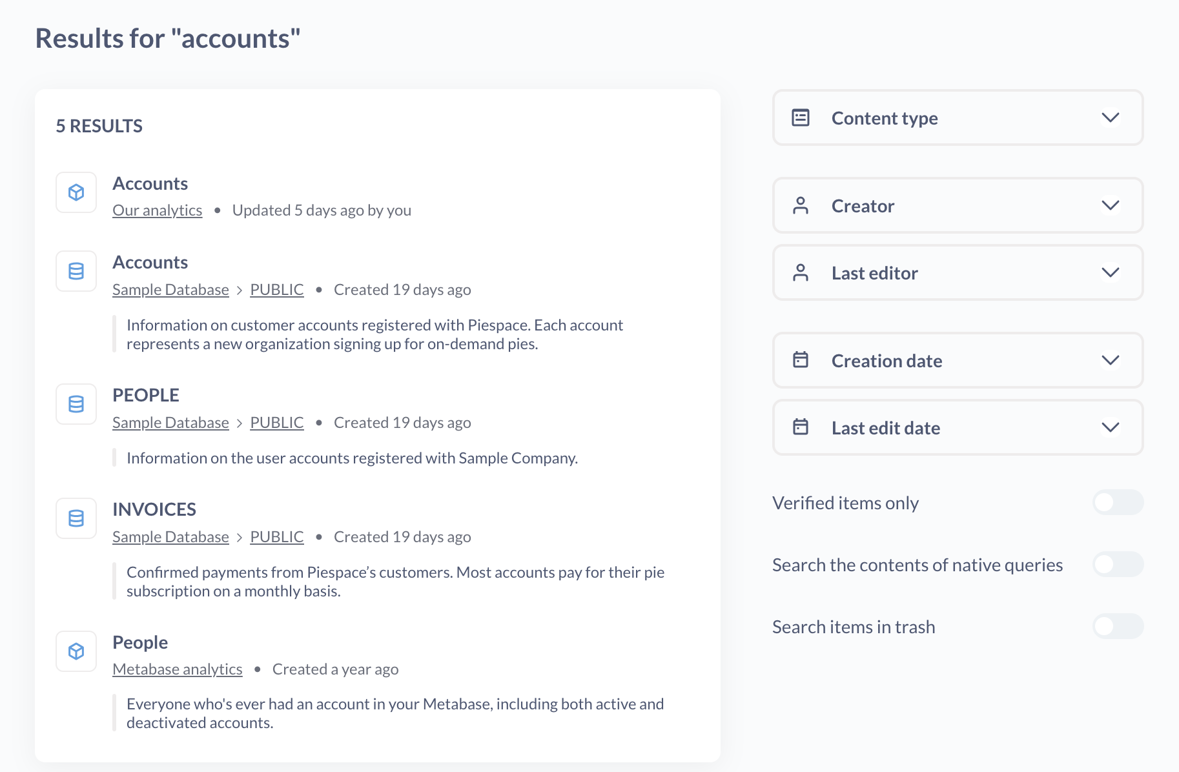
Task: Click the Creator person icon
Action: point(801,205)
